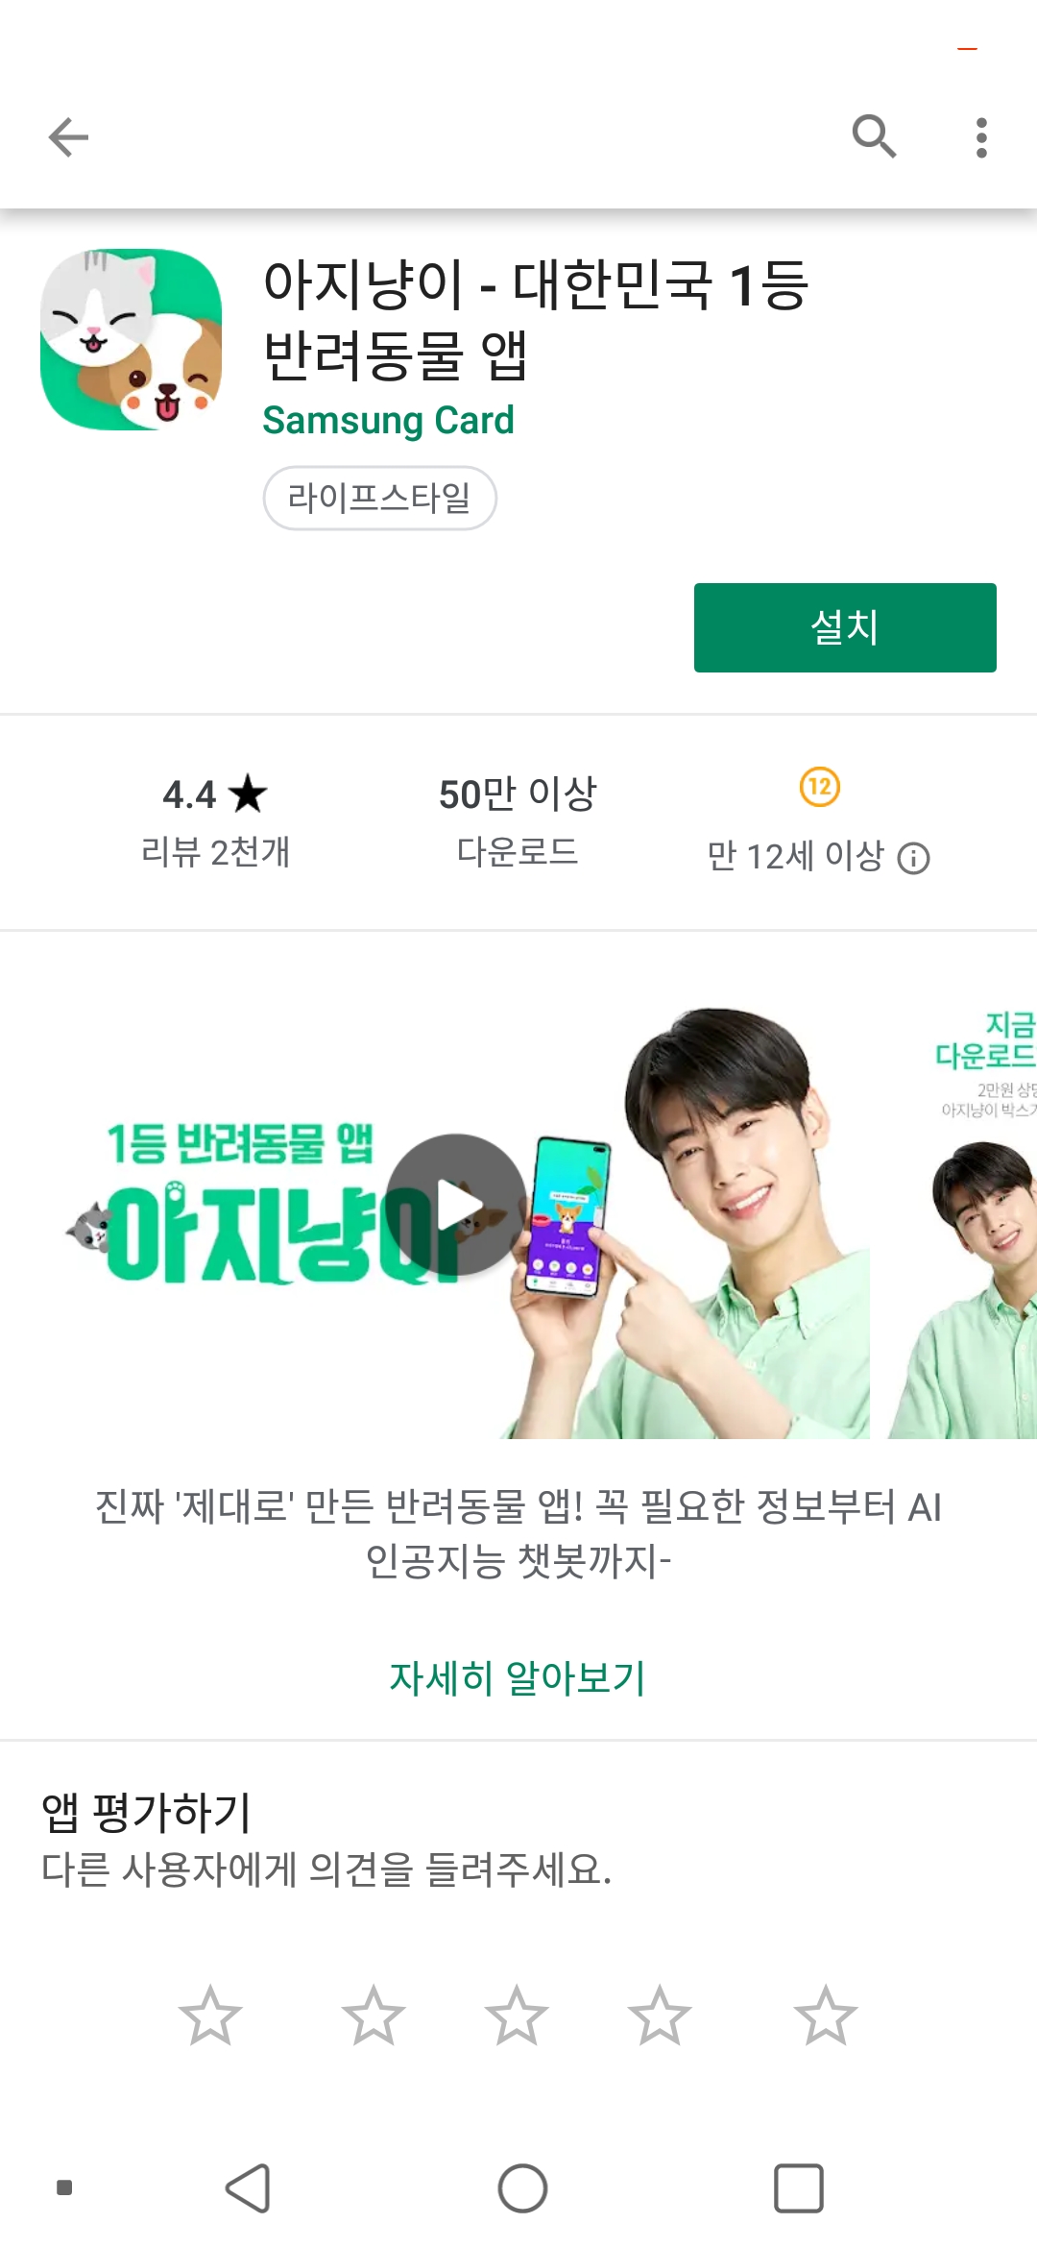Tap Android home navigation button
The image size is (1037, 2248).
tap(522, 2188)
